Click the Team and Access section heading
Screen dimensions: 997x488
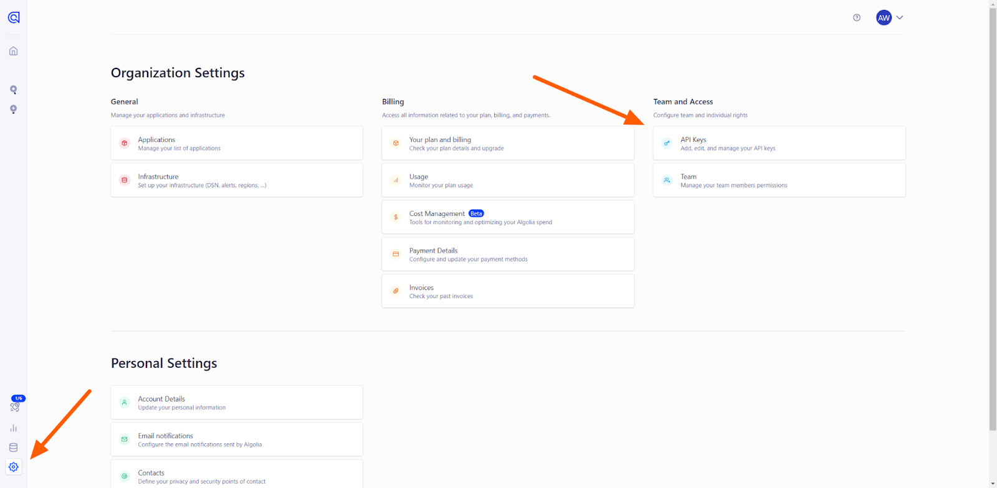(x=683, y=101)
